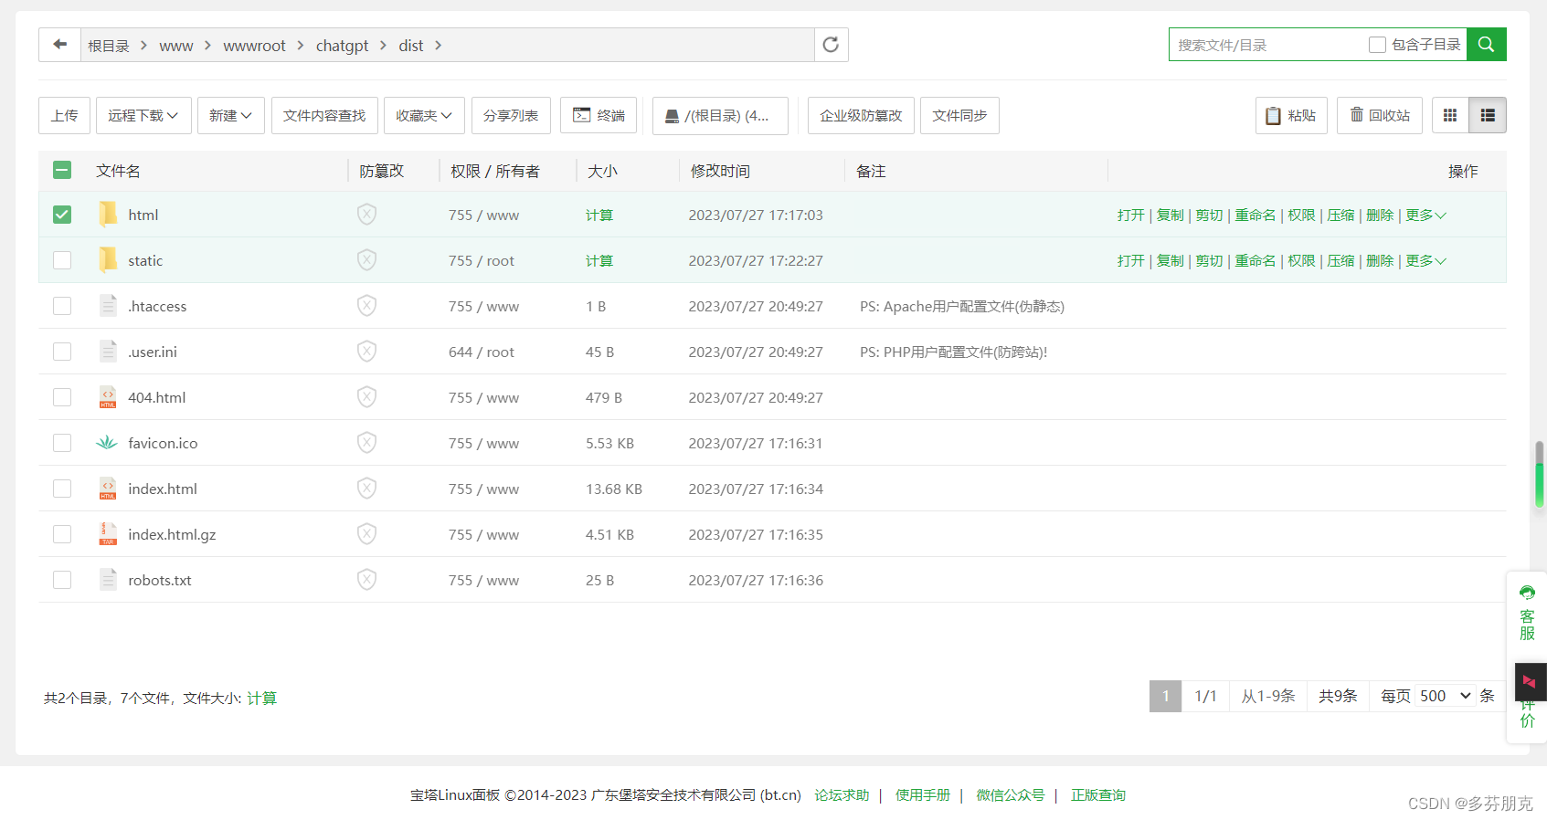This screenshot has height=820, width=1547.
Task: Check the .user.ini file checkbox
Action: tap(62, 352)
